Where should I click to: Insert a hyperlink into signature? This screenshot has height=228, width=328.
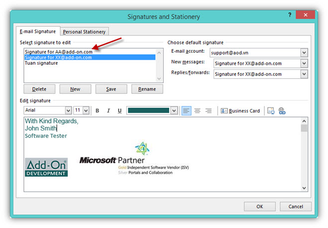(282, 111)
